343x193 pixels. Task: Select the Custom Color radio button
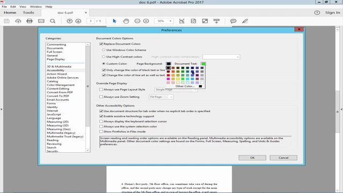click(104, 64)
